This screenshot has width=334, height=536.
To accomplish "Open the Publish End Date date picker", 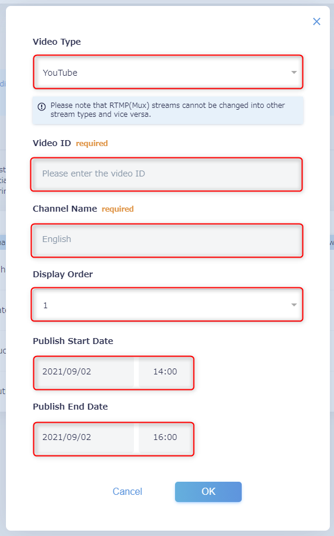I will (85, 438).
